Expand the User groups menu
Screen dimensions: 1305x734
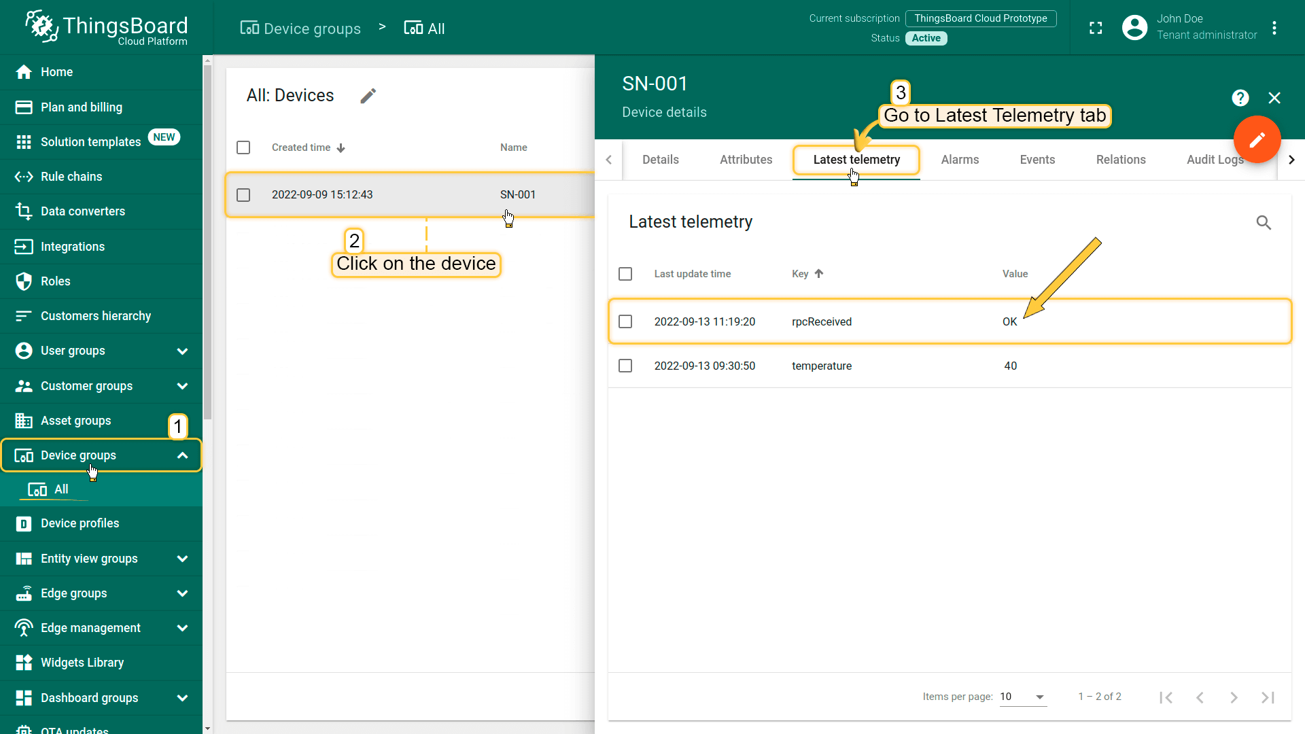[181, 351]
